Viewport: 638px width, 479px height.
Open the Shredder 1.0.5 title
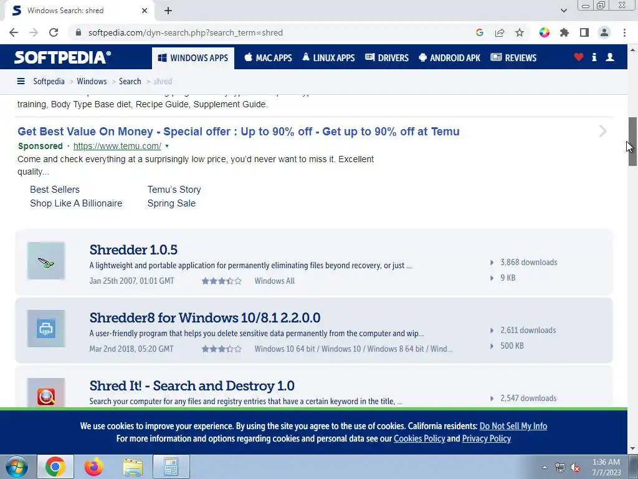(x=133, y=249)
